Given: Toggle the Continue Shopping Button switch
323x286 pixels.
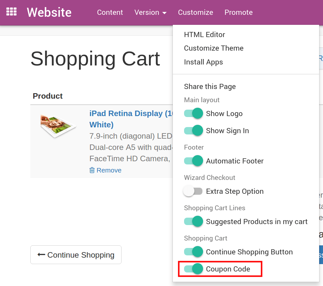Looking at the screenshot, I should tap(193, 252).
